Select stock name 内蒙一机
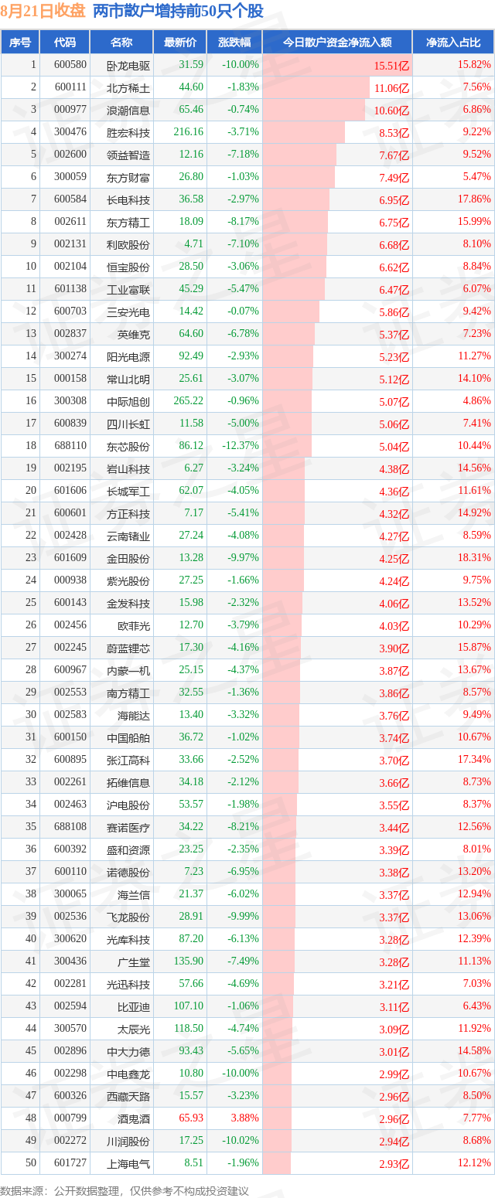The image size is (495, 1198). (x=128, y=670)
